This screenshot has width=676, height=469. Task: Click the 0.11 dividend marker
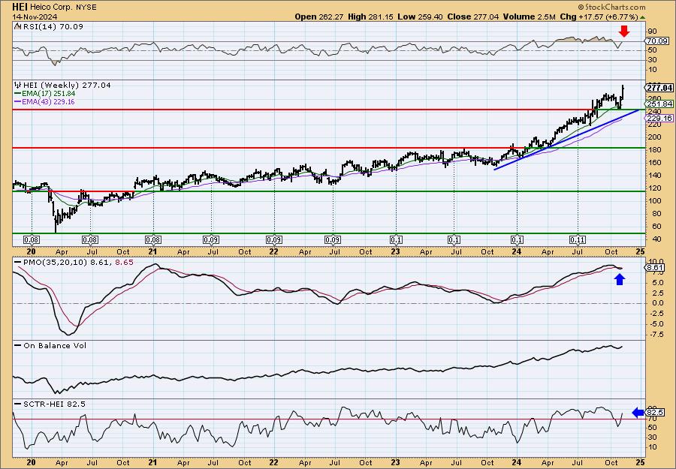pos(578,240)
